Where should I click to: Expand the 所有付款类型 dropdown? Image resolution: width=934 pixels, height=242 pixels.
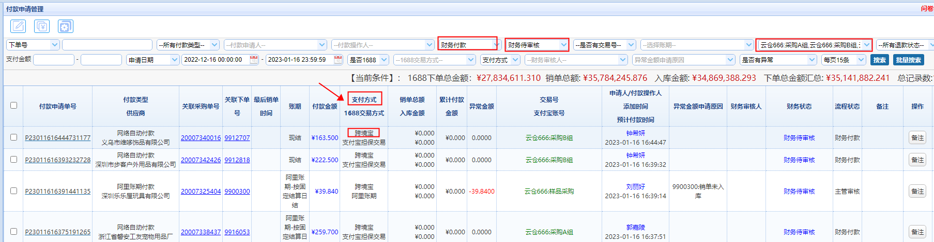pos(189,45)
